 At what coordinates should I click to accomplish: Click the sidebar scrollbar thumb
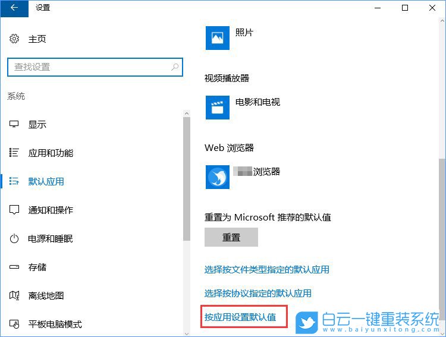pyautogui.click(x=187, y=179)
